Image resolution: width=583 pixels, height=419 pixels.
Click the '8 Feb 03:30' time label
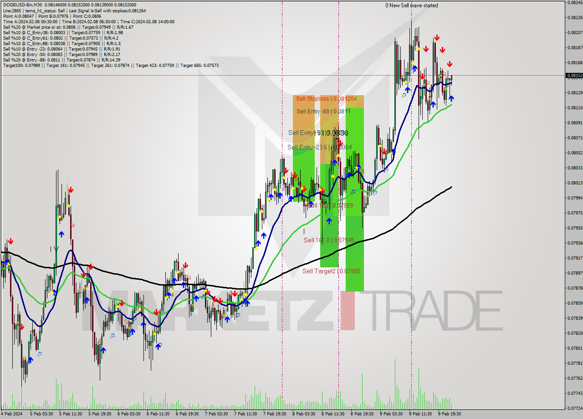pos(304,414)
